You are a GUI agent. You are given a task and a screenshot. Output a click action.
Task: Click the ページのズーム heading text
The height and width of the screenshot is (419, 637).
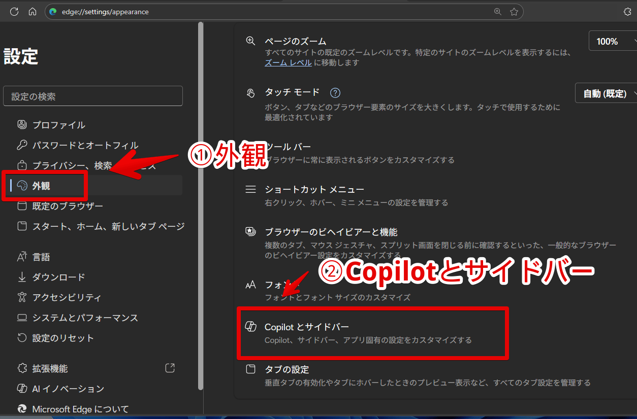(x=296, y=41)
